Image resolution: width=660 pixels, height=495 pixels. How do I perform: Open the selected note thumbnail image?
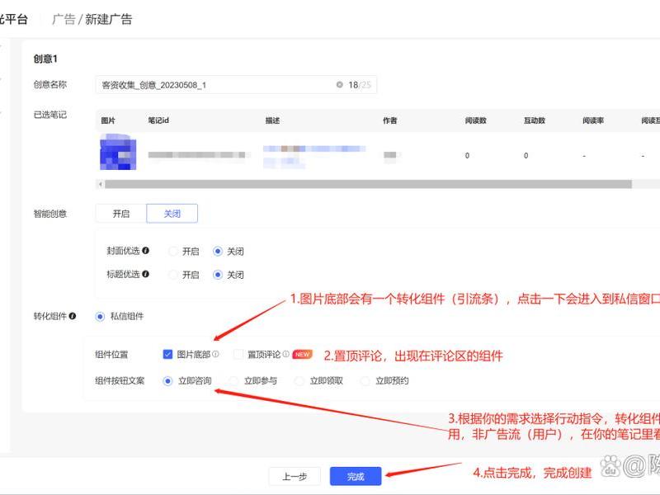coord(118,152)
